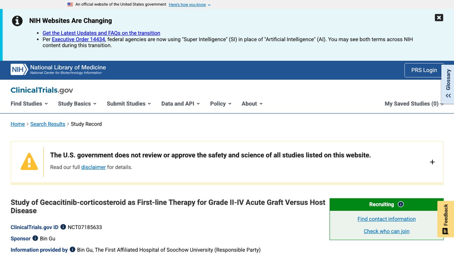Click the US flag icon

coord(70,5)
